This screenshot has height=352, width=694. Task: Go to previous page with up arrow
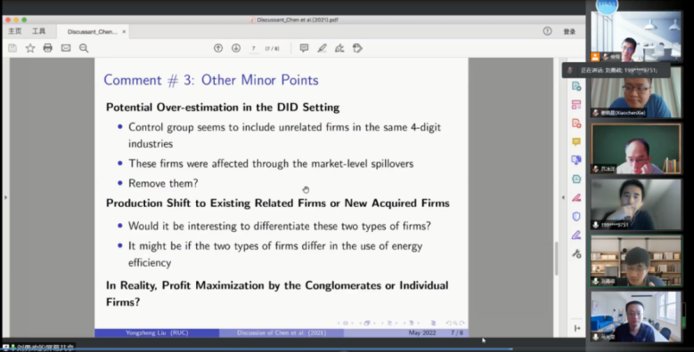(x=218, y=48)
